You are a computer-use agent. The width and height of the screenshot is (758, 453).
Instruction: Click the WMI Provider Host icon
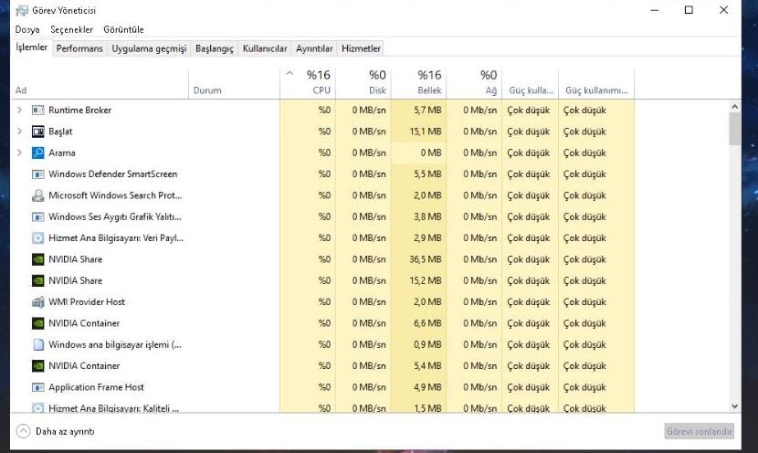pyautogui.click(x=37, y=301)
